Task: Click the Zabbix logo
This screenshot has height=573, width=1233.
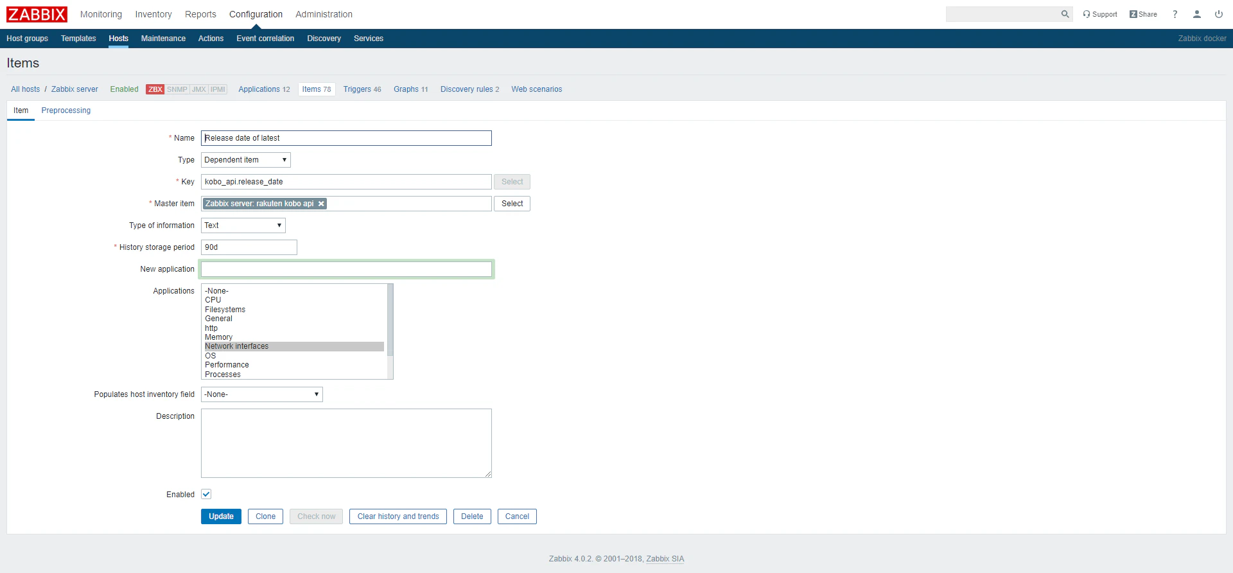Action: (x=37, y=14)
